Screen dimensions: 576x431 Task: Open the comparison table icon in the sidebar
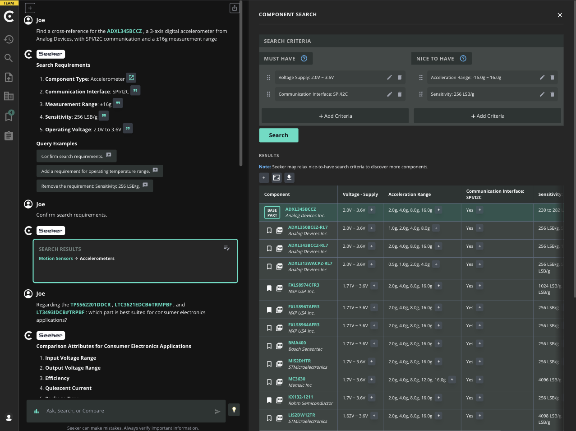click(x=9, y=96)
